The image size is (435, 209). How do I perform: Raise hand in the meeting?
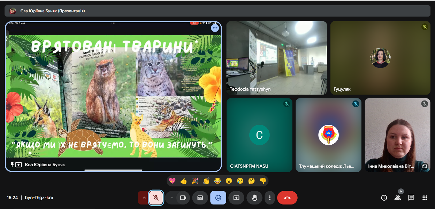point(254,198)
